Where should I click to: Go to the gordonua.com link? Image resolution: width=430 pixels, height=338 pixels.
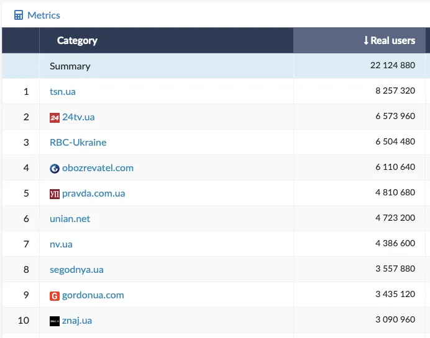point(93,295)
